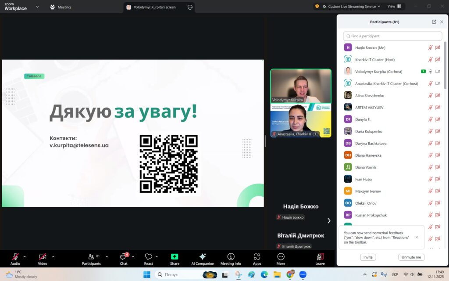
Task: Click the Leave meeting icon
Action: [x=320, y=257]
